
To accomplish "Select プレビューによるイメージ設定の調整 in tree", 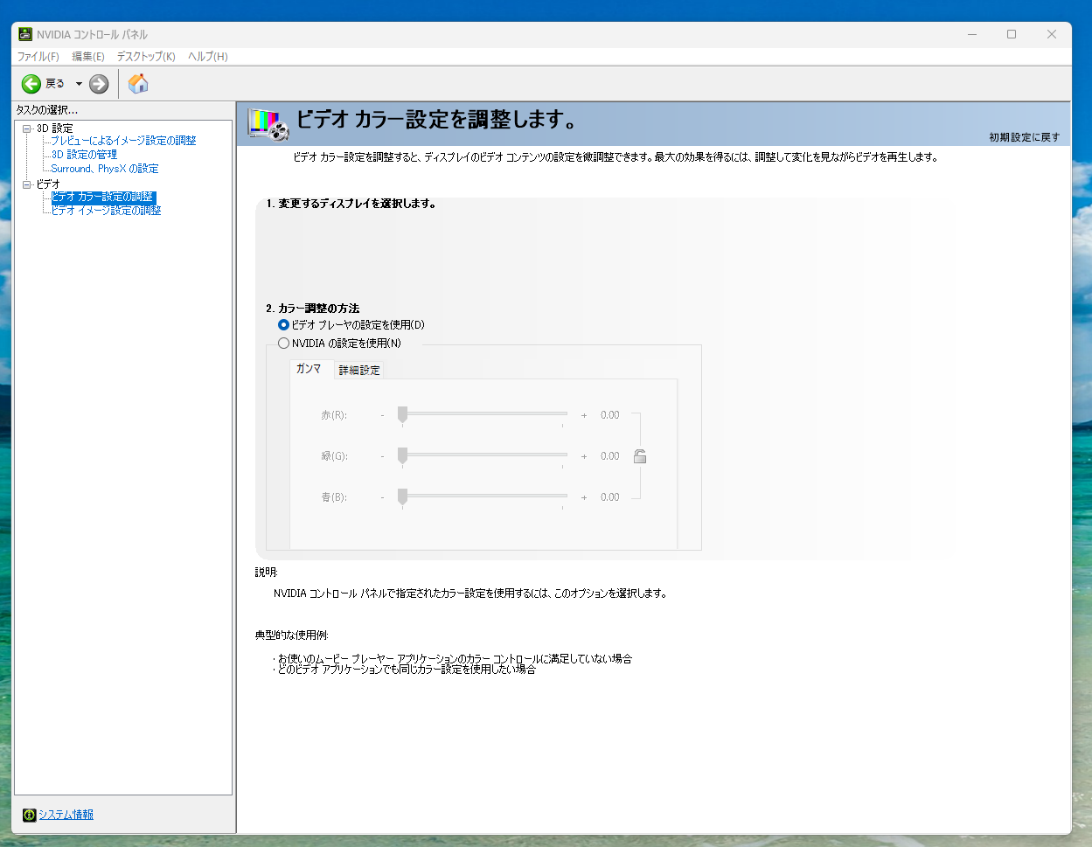I will pos(123,141).
